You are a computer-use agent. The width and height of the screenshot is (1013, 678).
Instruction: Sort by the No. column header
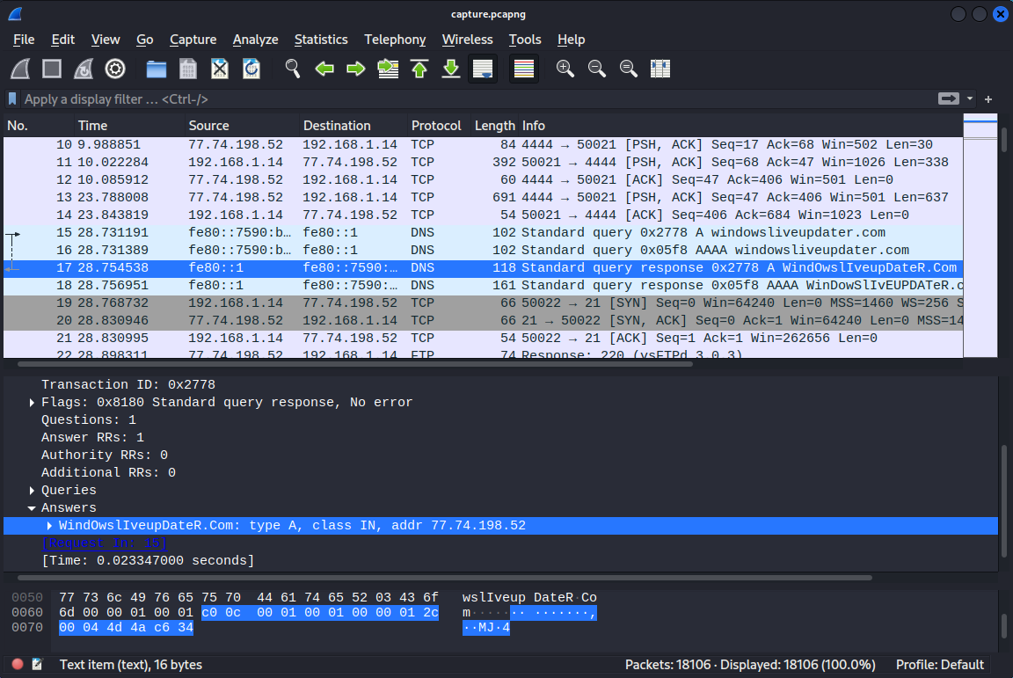point(38,126)
